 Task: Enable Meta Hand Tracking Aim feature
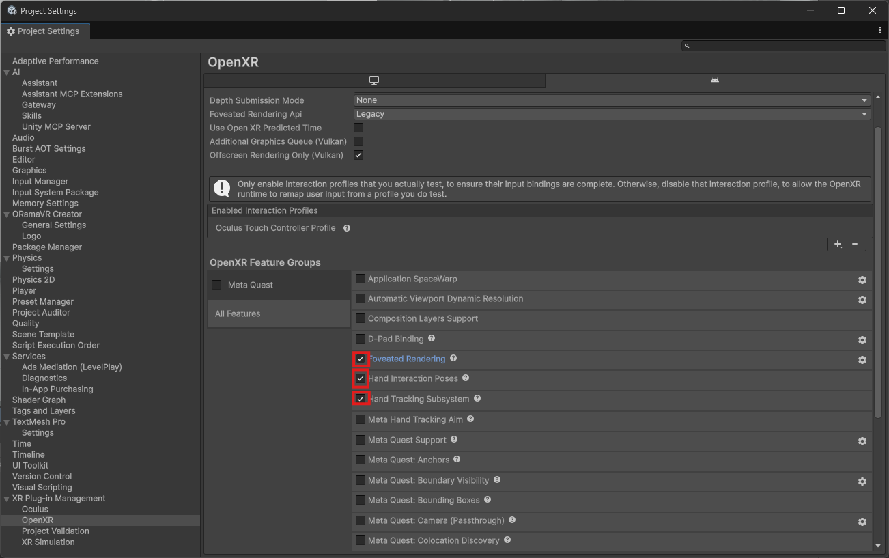click(361, 419)
